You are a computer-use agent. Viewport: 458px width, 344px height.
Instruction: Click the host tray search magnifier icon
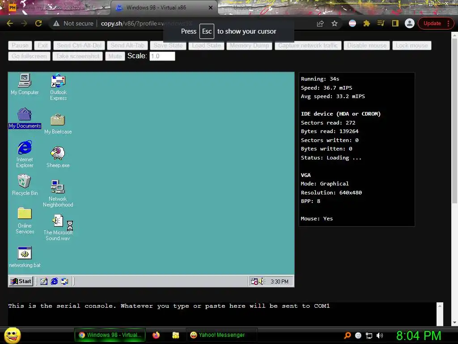coord(348,335)
